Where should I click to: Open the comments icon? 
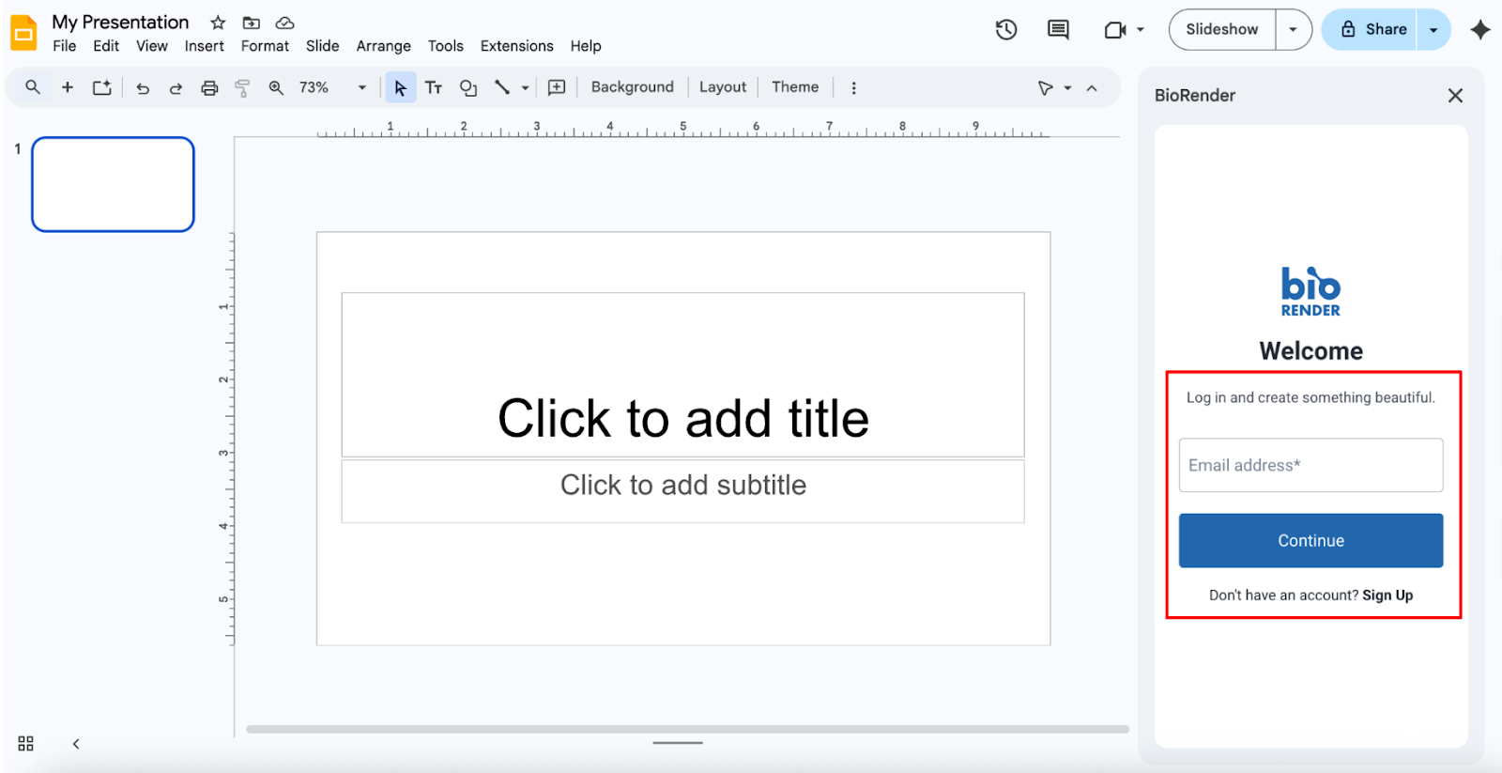coord(1058,30)
